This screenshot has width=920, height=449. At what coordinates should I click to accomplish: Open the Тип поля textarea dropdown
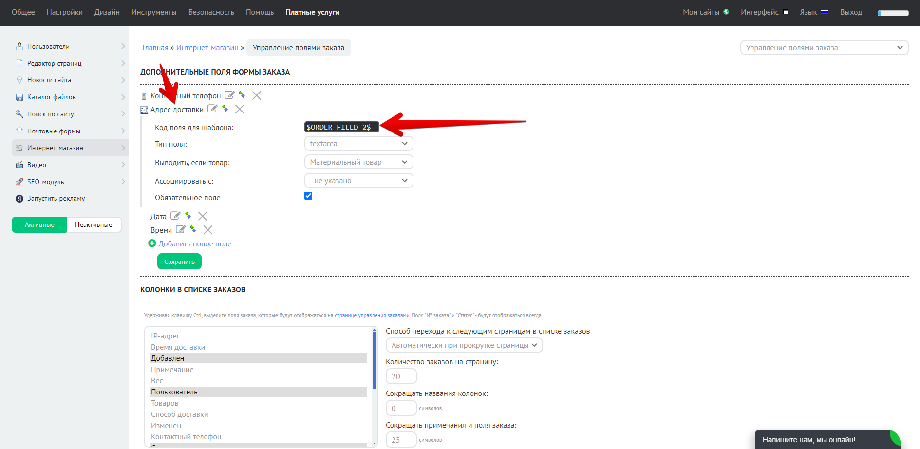[x=358, y=144]
